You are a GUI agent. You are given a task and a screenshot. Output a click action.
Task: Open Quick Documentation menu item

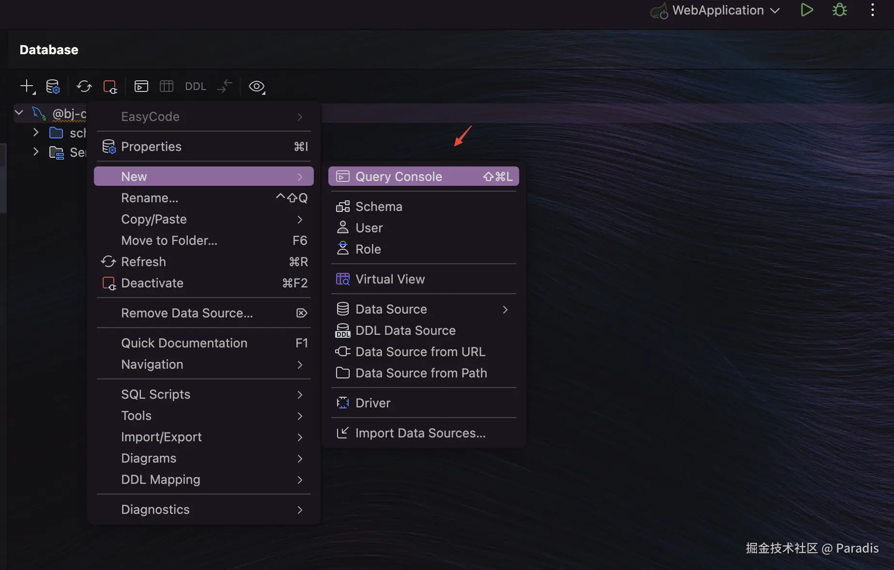(x=204, y=343)
